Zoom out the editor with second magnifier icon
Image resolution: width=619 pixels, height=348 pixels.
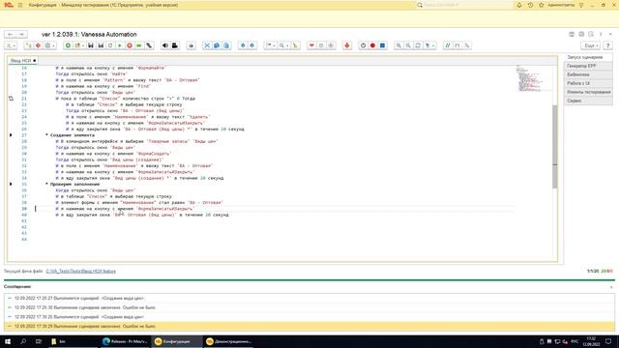pyautogui.click(x=408, y=45)
